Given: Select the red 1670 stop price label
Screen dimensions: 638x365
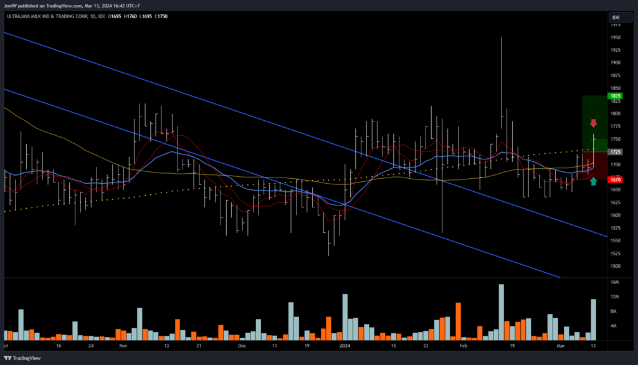Looking at the screenshot, I should point(615,179).
